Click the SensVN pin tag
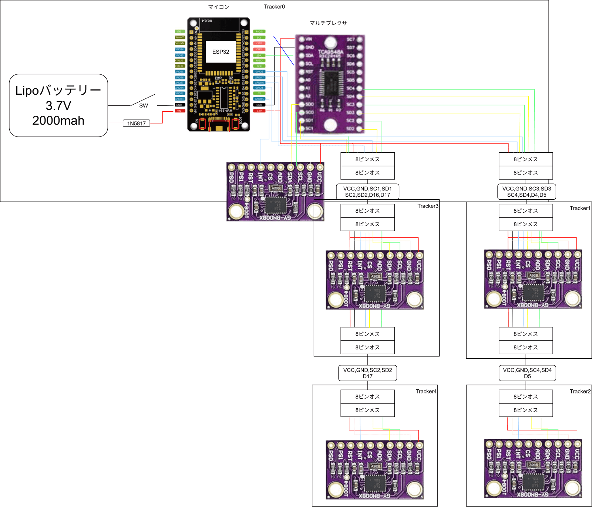592x507 pixels. click(179, 43)
